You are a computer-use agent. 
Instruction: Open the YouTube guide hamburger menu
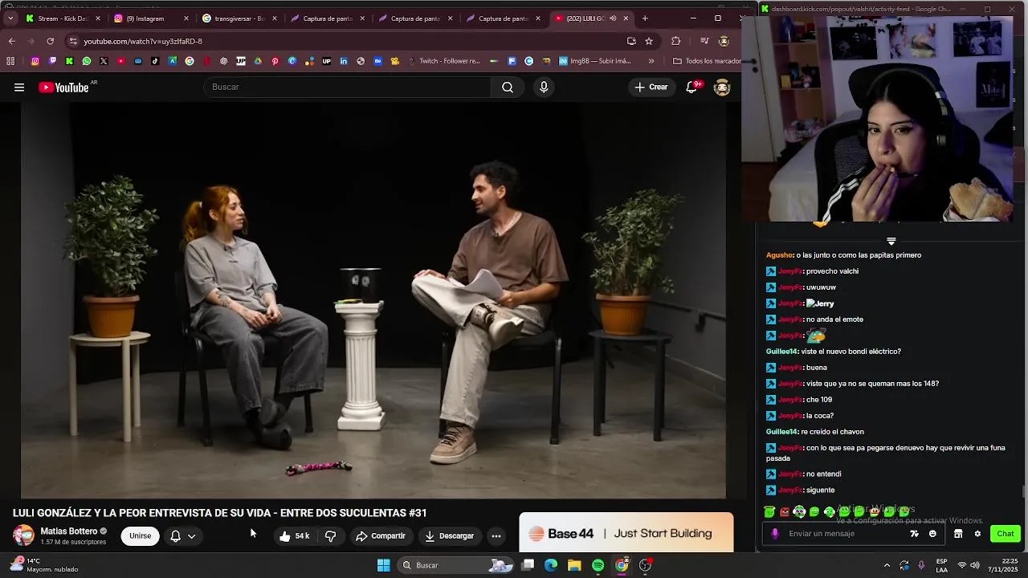[19, 88]
